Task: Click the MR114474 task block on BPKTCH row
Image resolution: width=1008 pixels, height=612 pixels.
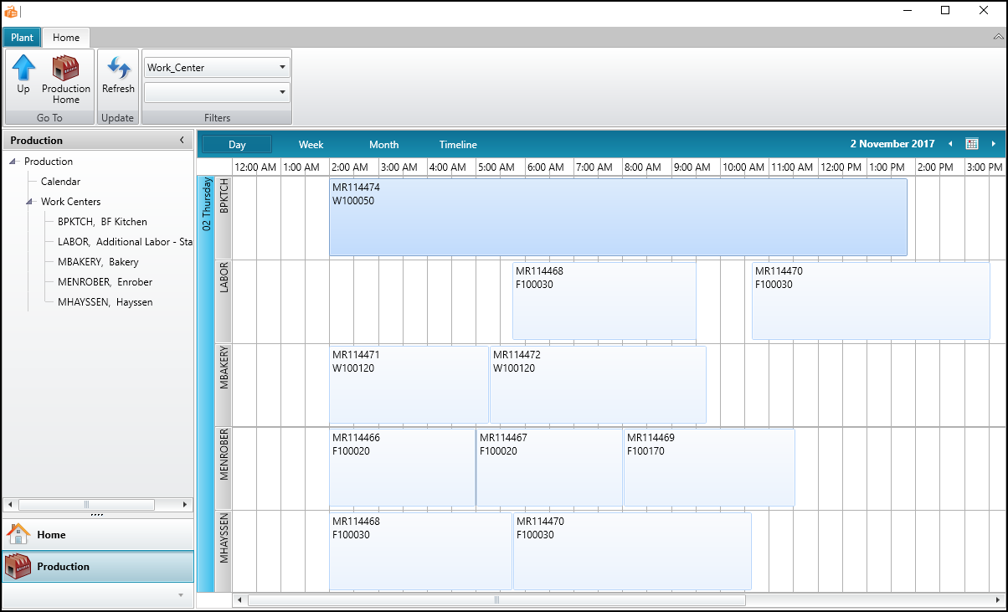Action: [620, 218]
